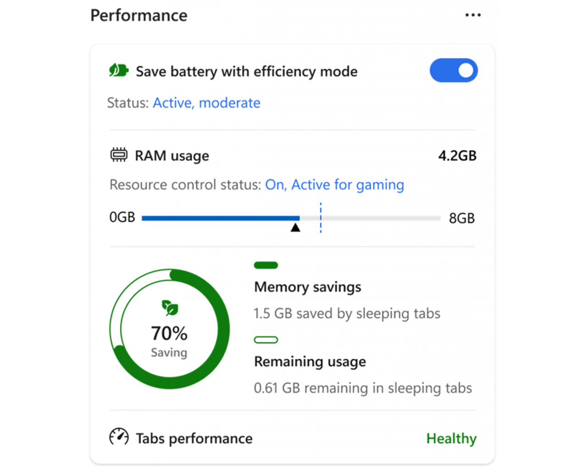Click the RAM usage progress bar marker
Image resolution: width=587 pixels, height=469 pixels.
295,226
